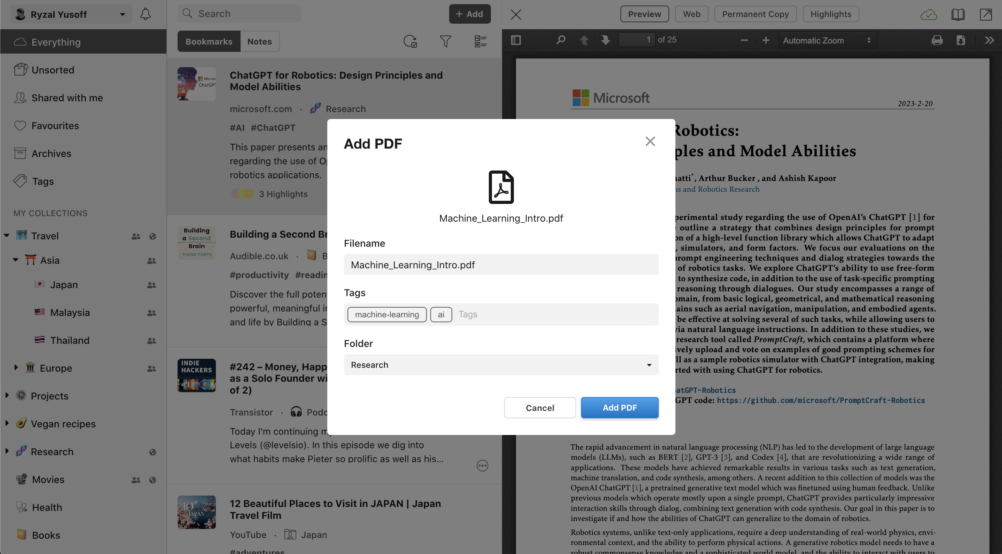
Task: Download the PDF file
Action: [961, 40]
